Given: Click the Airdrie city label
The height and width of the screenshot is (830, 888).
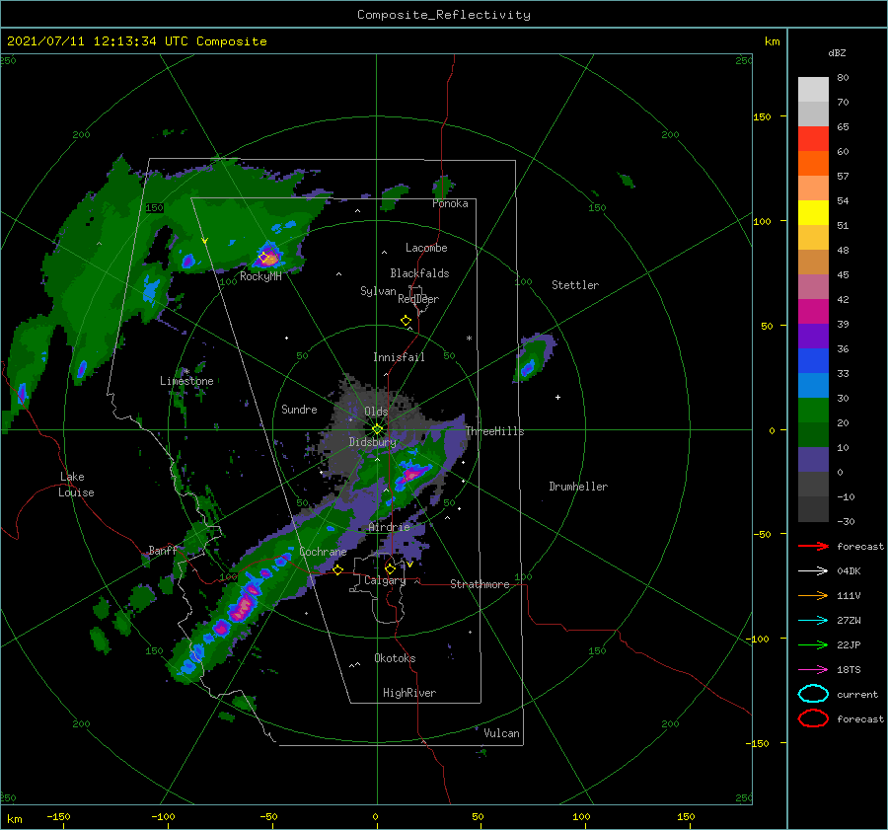Looking at the screenshot, I should click(x=389, y=527).
